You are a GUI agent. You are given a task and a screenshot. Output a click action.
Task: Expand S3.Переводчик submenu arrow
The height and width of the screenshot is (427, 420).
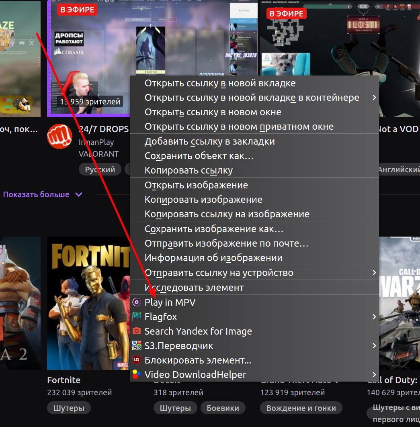pyautogui.click(x=374, y=345)
